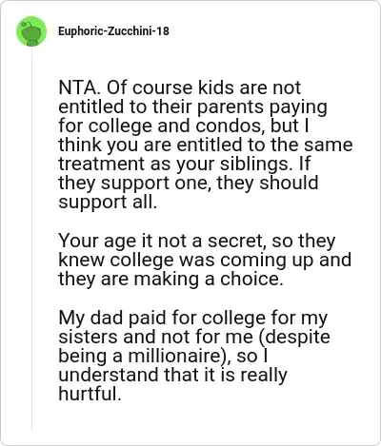Viewport: 381px width, 446px height.
Task: Click the line "think you are entitled to the same"
Action: (206, 145)
